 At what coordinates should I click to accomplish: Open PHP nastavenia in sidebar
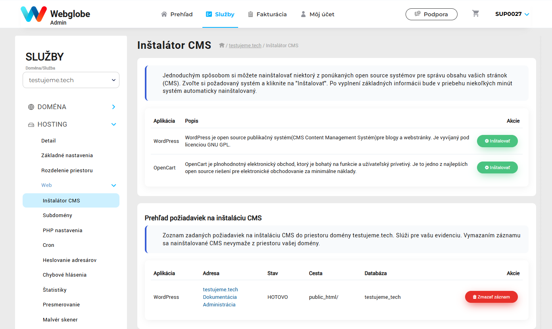point(63,230)
